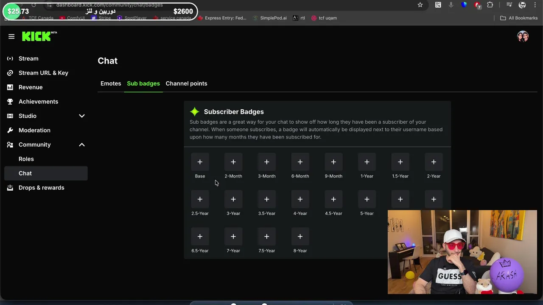Viewport: 543px width, 305px height.
Task: Select Chat under Community
Action: 46,173
